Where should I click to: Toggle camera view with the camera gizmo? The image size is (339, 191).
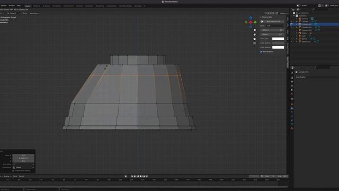[255, 39]
